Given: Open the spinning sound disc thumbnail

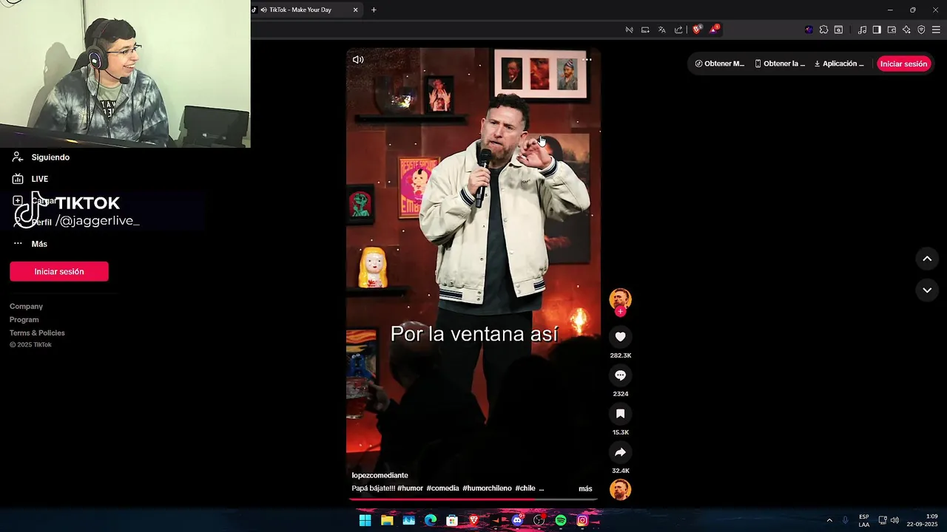Looking at the screenshot, I should coord(620,489).
